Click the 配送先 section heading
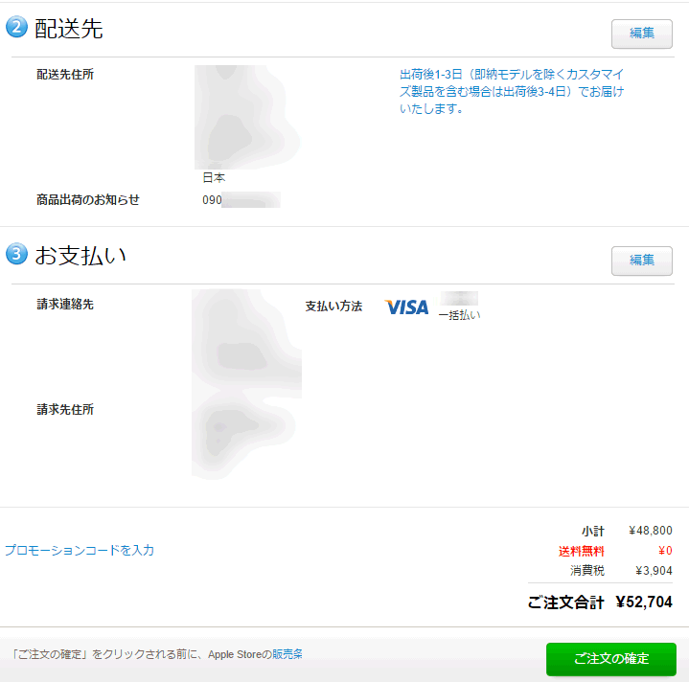This screenshot has width=689, height=682. (68, 29)
